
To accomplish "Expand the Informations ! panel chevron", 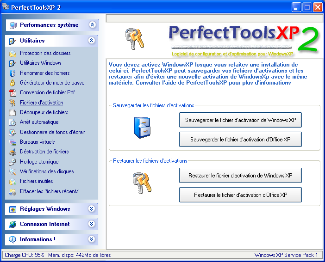I will [91, 239].
